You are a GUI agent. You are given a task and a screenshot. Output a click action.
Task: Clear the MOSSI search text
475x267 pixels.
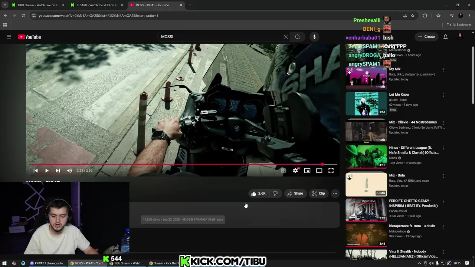[x=285, y=37]
